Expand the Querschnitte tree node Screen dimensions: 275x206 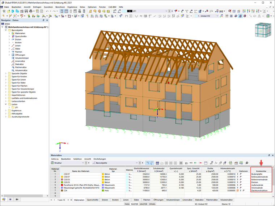(9, 37)
